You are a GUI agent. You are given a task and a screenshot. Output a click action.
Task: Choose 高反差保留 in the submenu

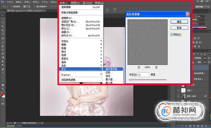coord(113,69)
